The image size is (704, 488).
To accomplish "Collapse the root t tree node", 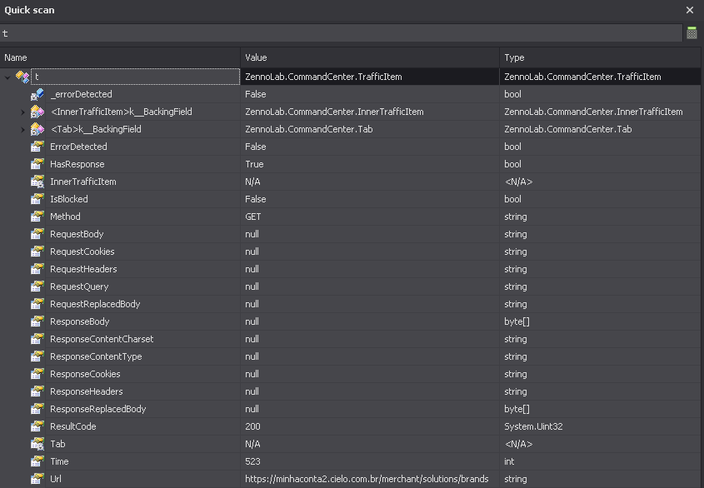I will tap(7, 77).
